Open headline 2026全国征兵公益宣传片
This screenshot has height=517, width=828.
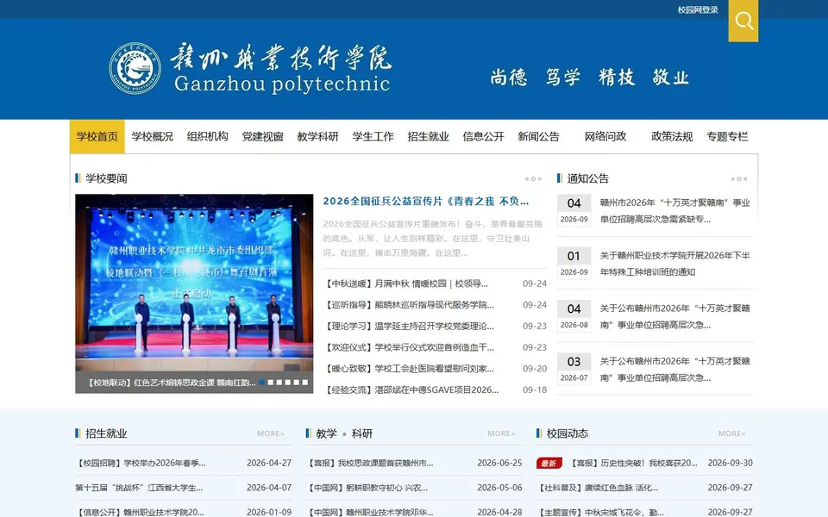(x=425, y=201)
